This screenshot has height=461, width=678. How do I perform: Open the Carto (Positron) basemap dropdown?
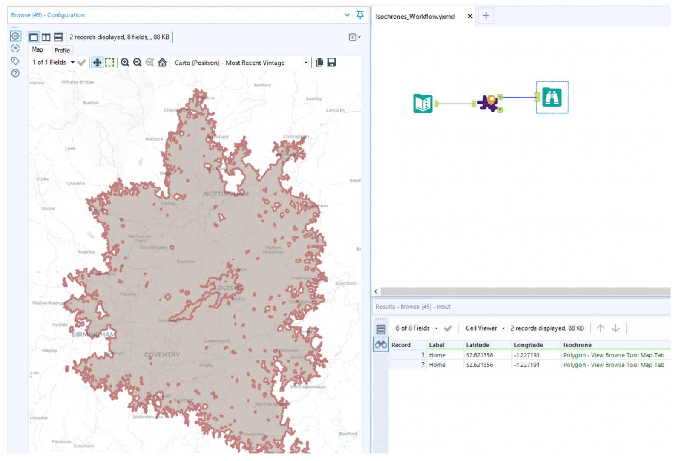pos(306,63)
